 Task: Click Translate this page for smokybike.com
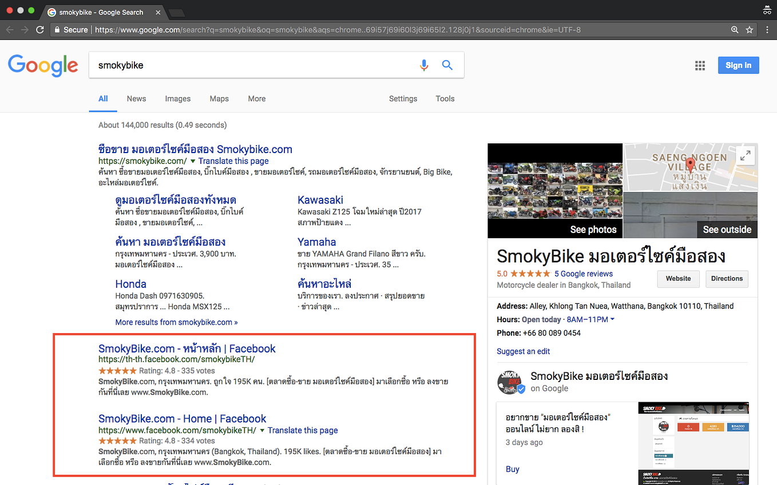point(233,161)
